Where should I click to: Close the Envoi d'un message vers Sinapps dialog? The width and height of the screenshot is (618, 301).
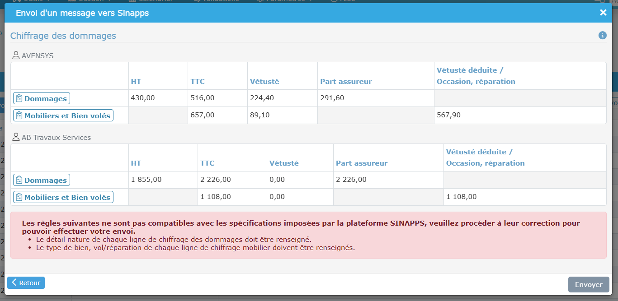603,13
